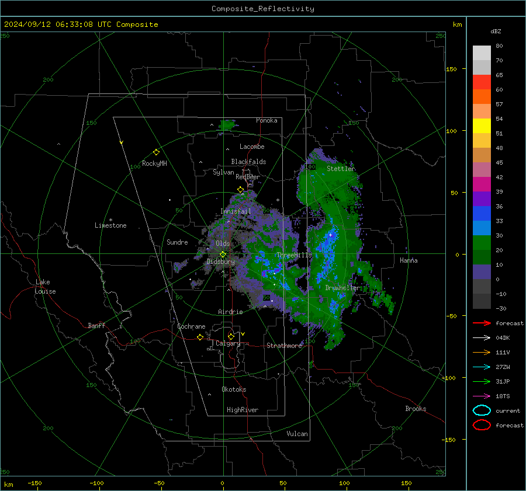Screen dimensions: 526x491
Task: Click the white plus marker in Stettler-Drumheller storm
Action: pos(330,235)
